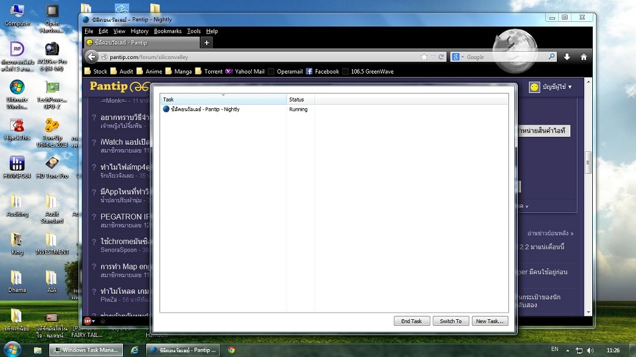
Task: Open the Manga bookmarks folder
Action: point(179,71)
